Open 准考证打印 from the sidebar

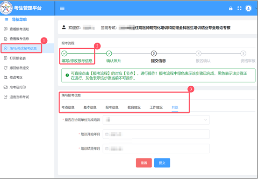[15, 87]
